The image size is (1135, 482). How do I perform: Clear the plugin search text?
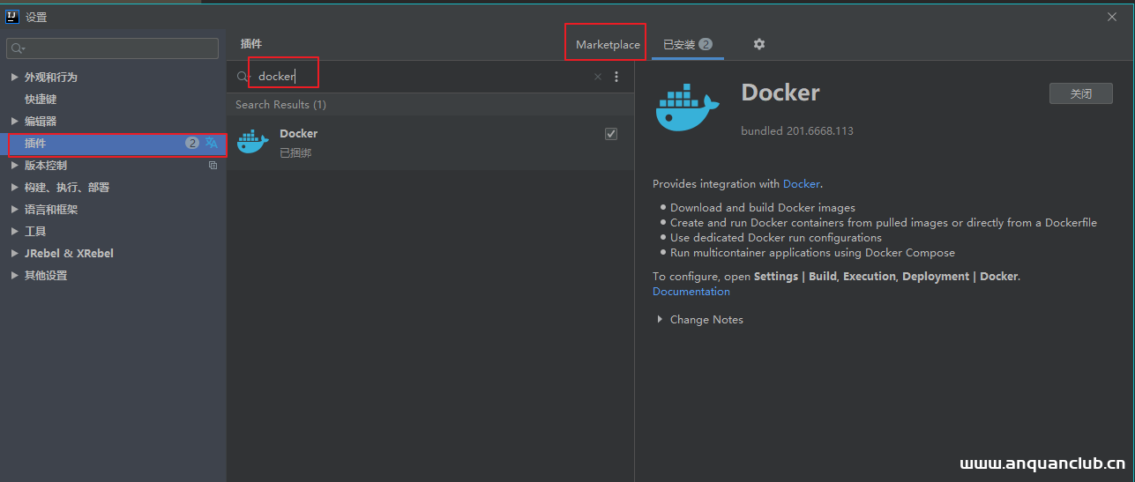(x=597, y=77)
